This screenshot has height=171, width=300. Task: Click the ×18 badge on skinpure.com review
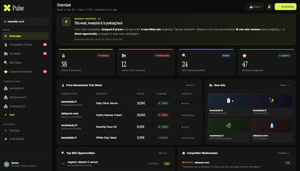click(287, 163)
